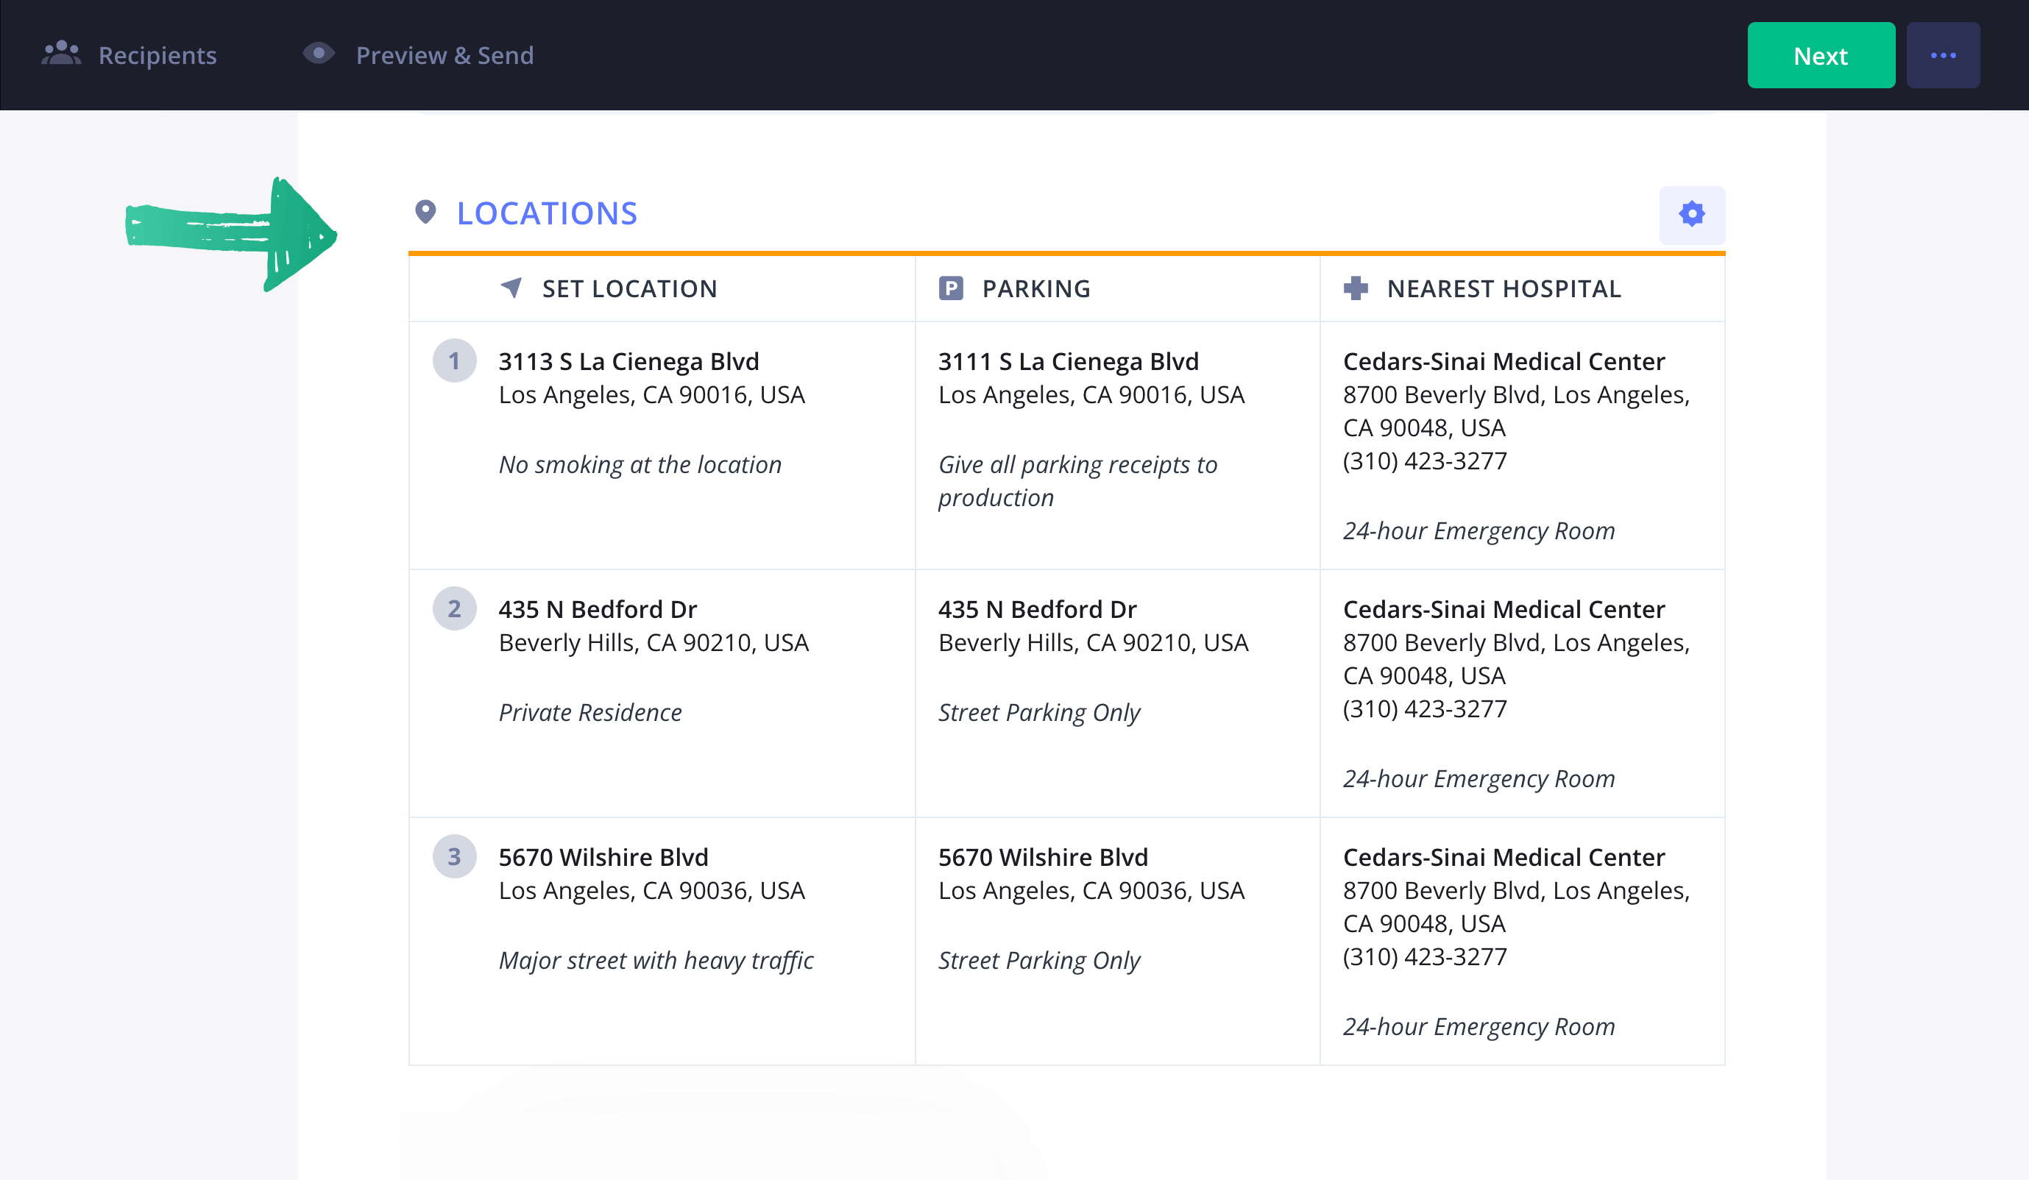
Task: Click the hospital cross icon column header
Action: [1355, 288]
